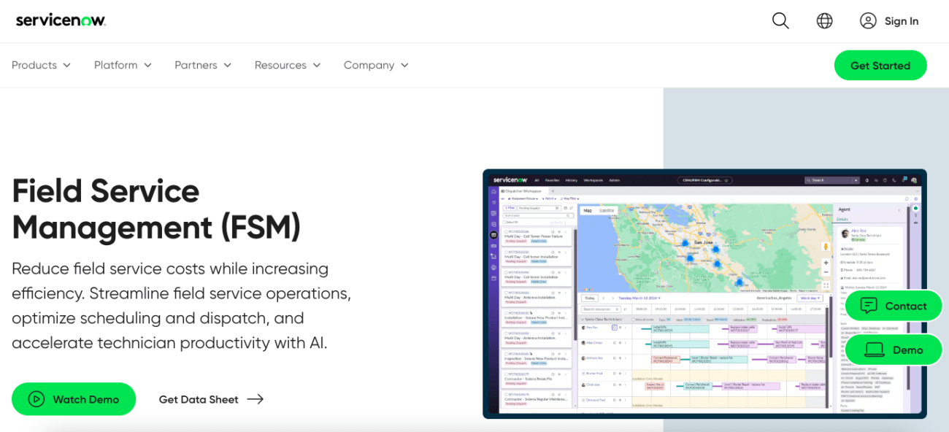Expand the Resources menu
This screenshot has width=949, height=432.
click(288, 65)
